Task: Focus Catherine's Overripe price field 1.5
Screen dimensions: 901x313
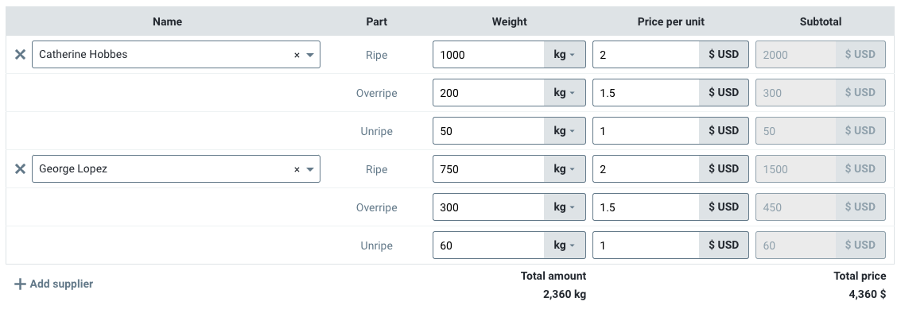Action: pyautogui.click(x=646, y=92)
